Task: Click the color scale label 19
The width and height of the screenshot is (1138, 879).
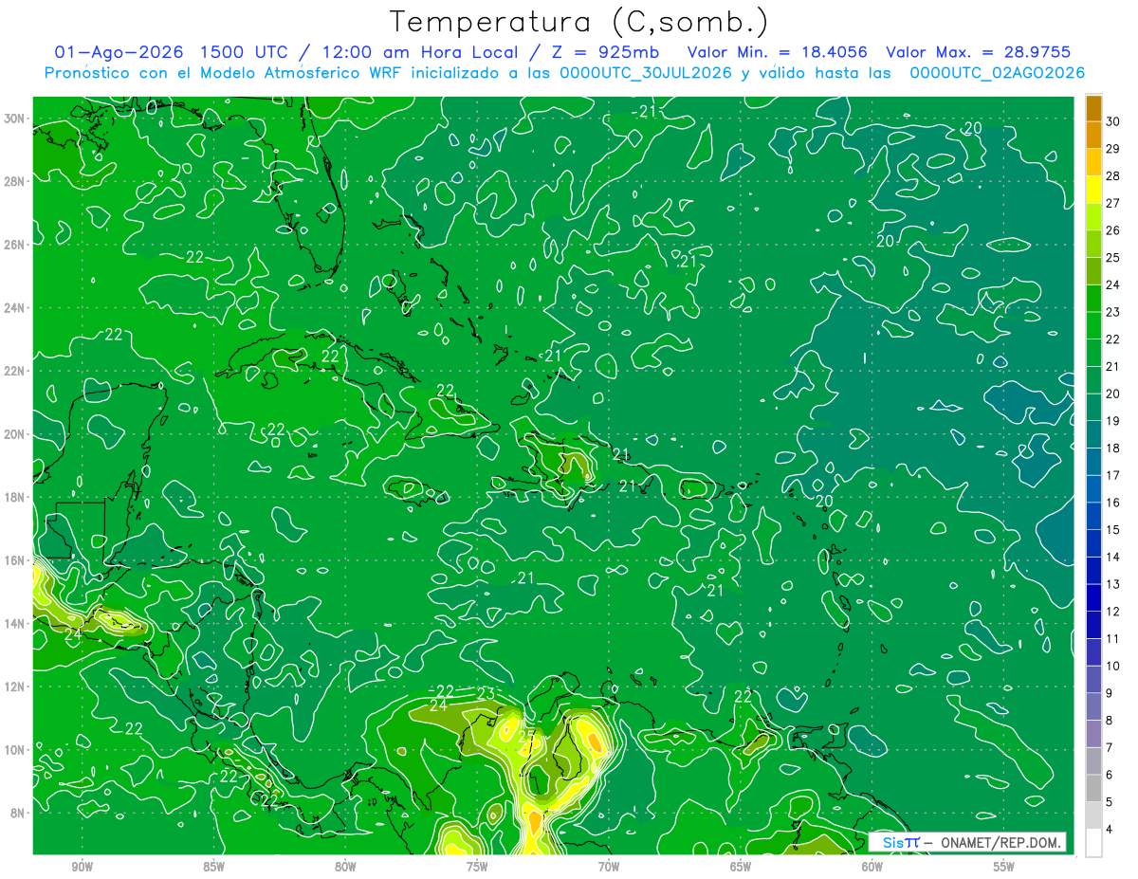Action: point(1113,421)
